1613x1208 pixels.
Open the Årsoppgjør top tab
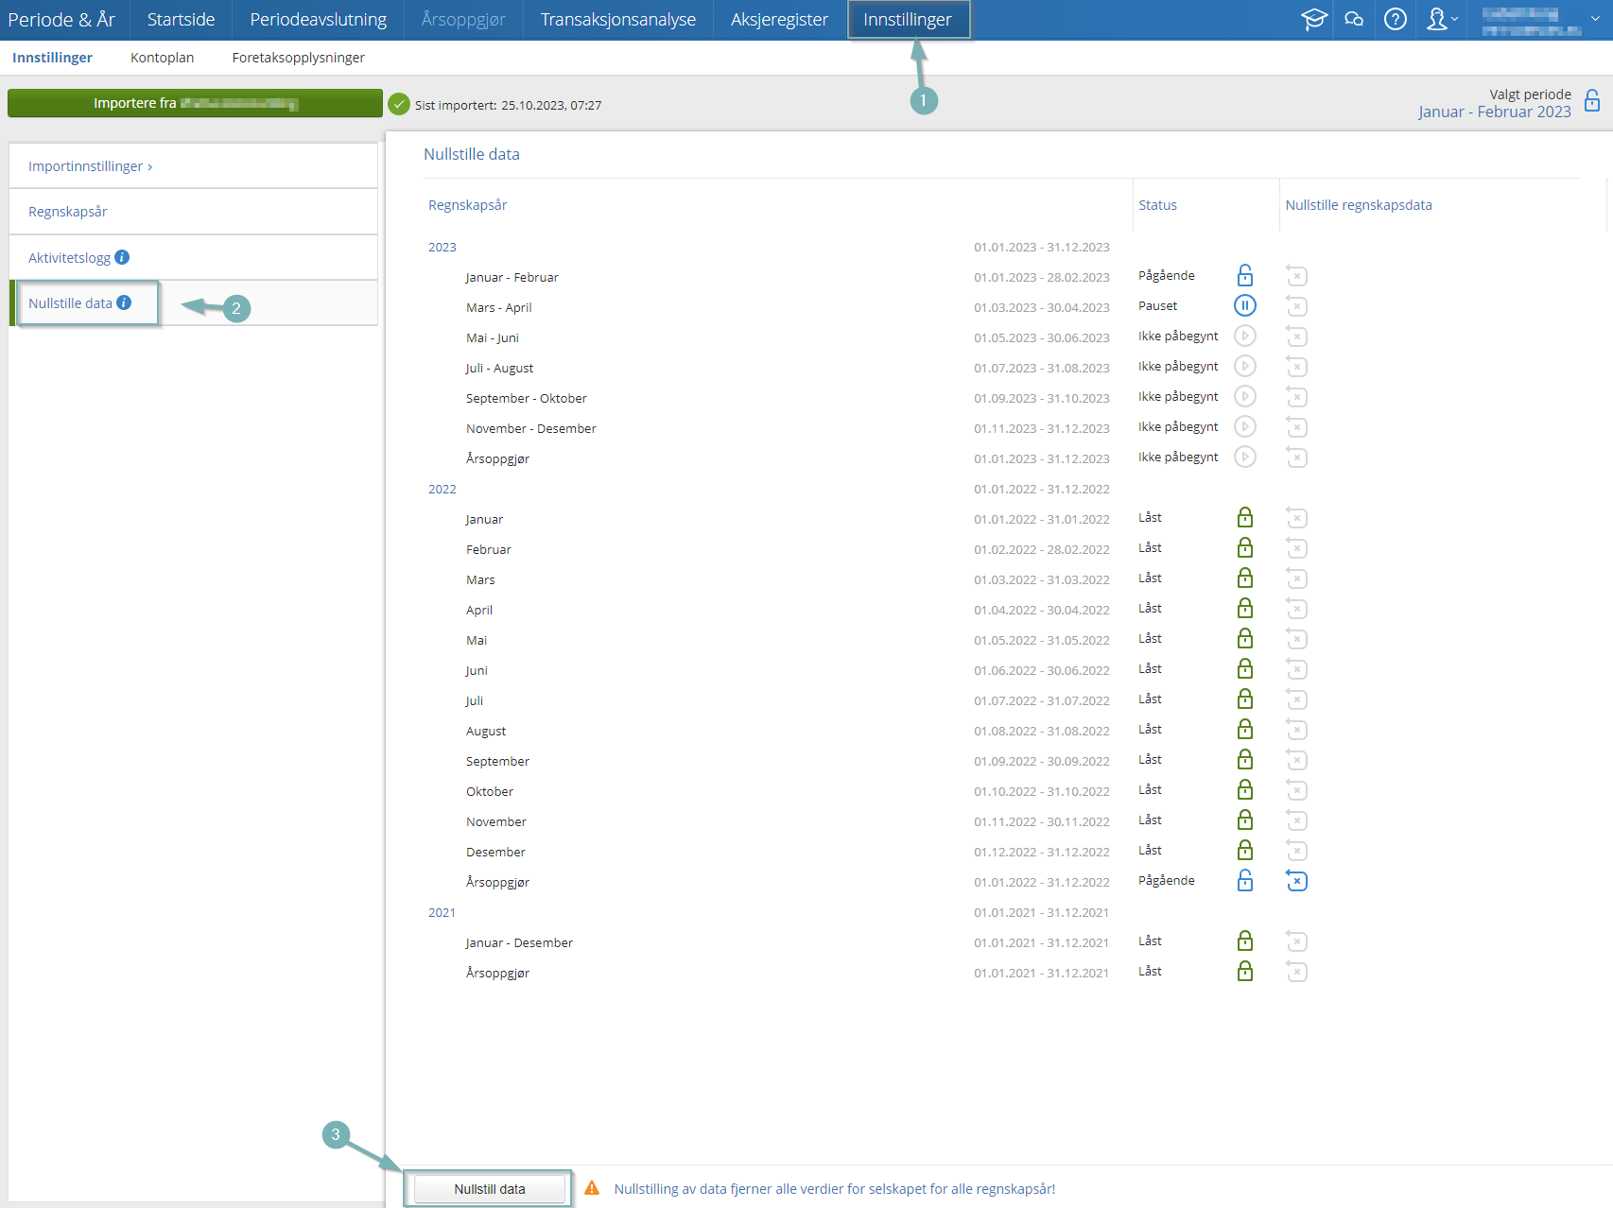(463, 19)
